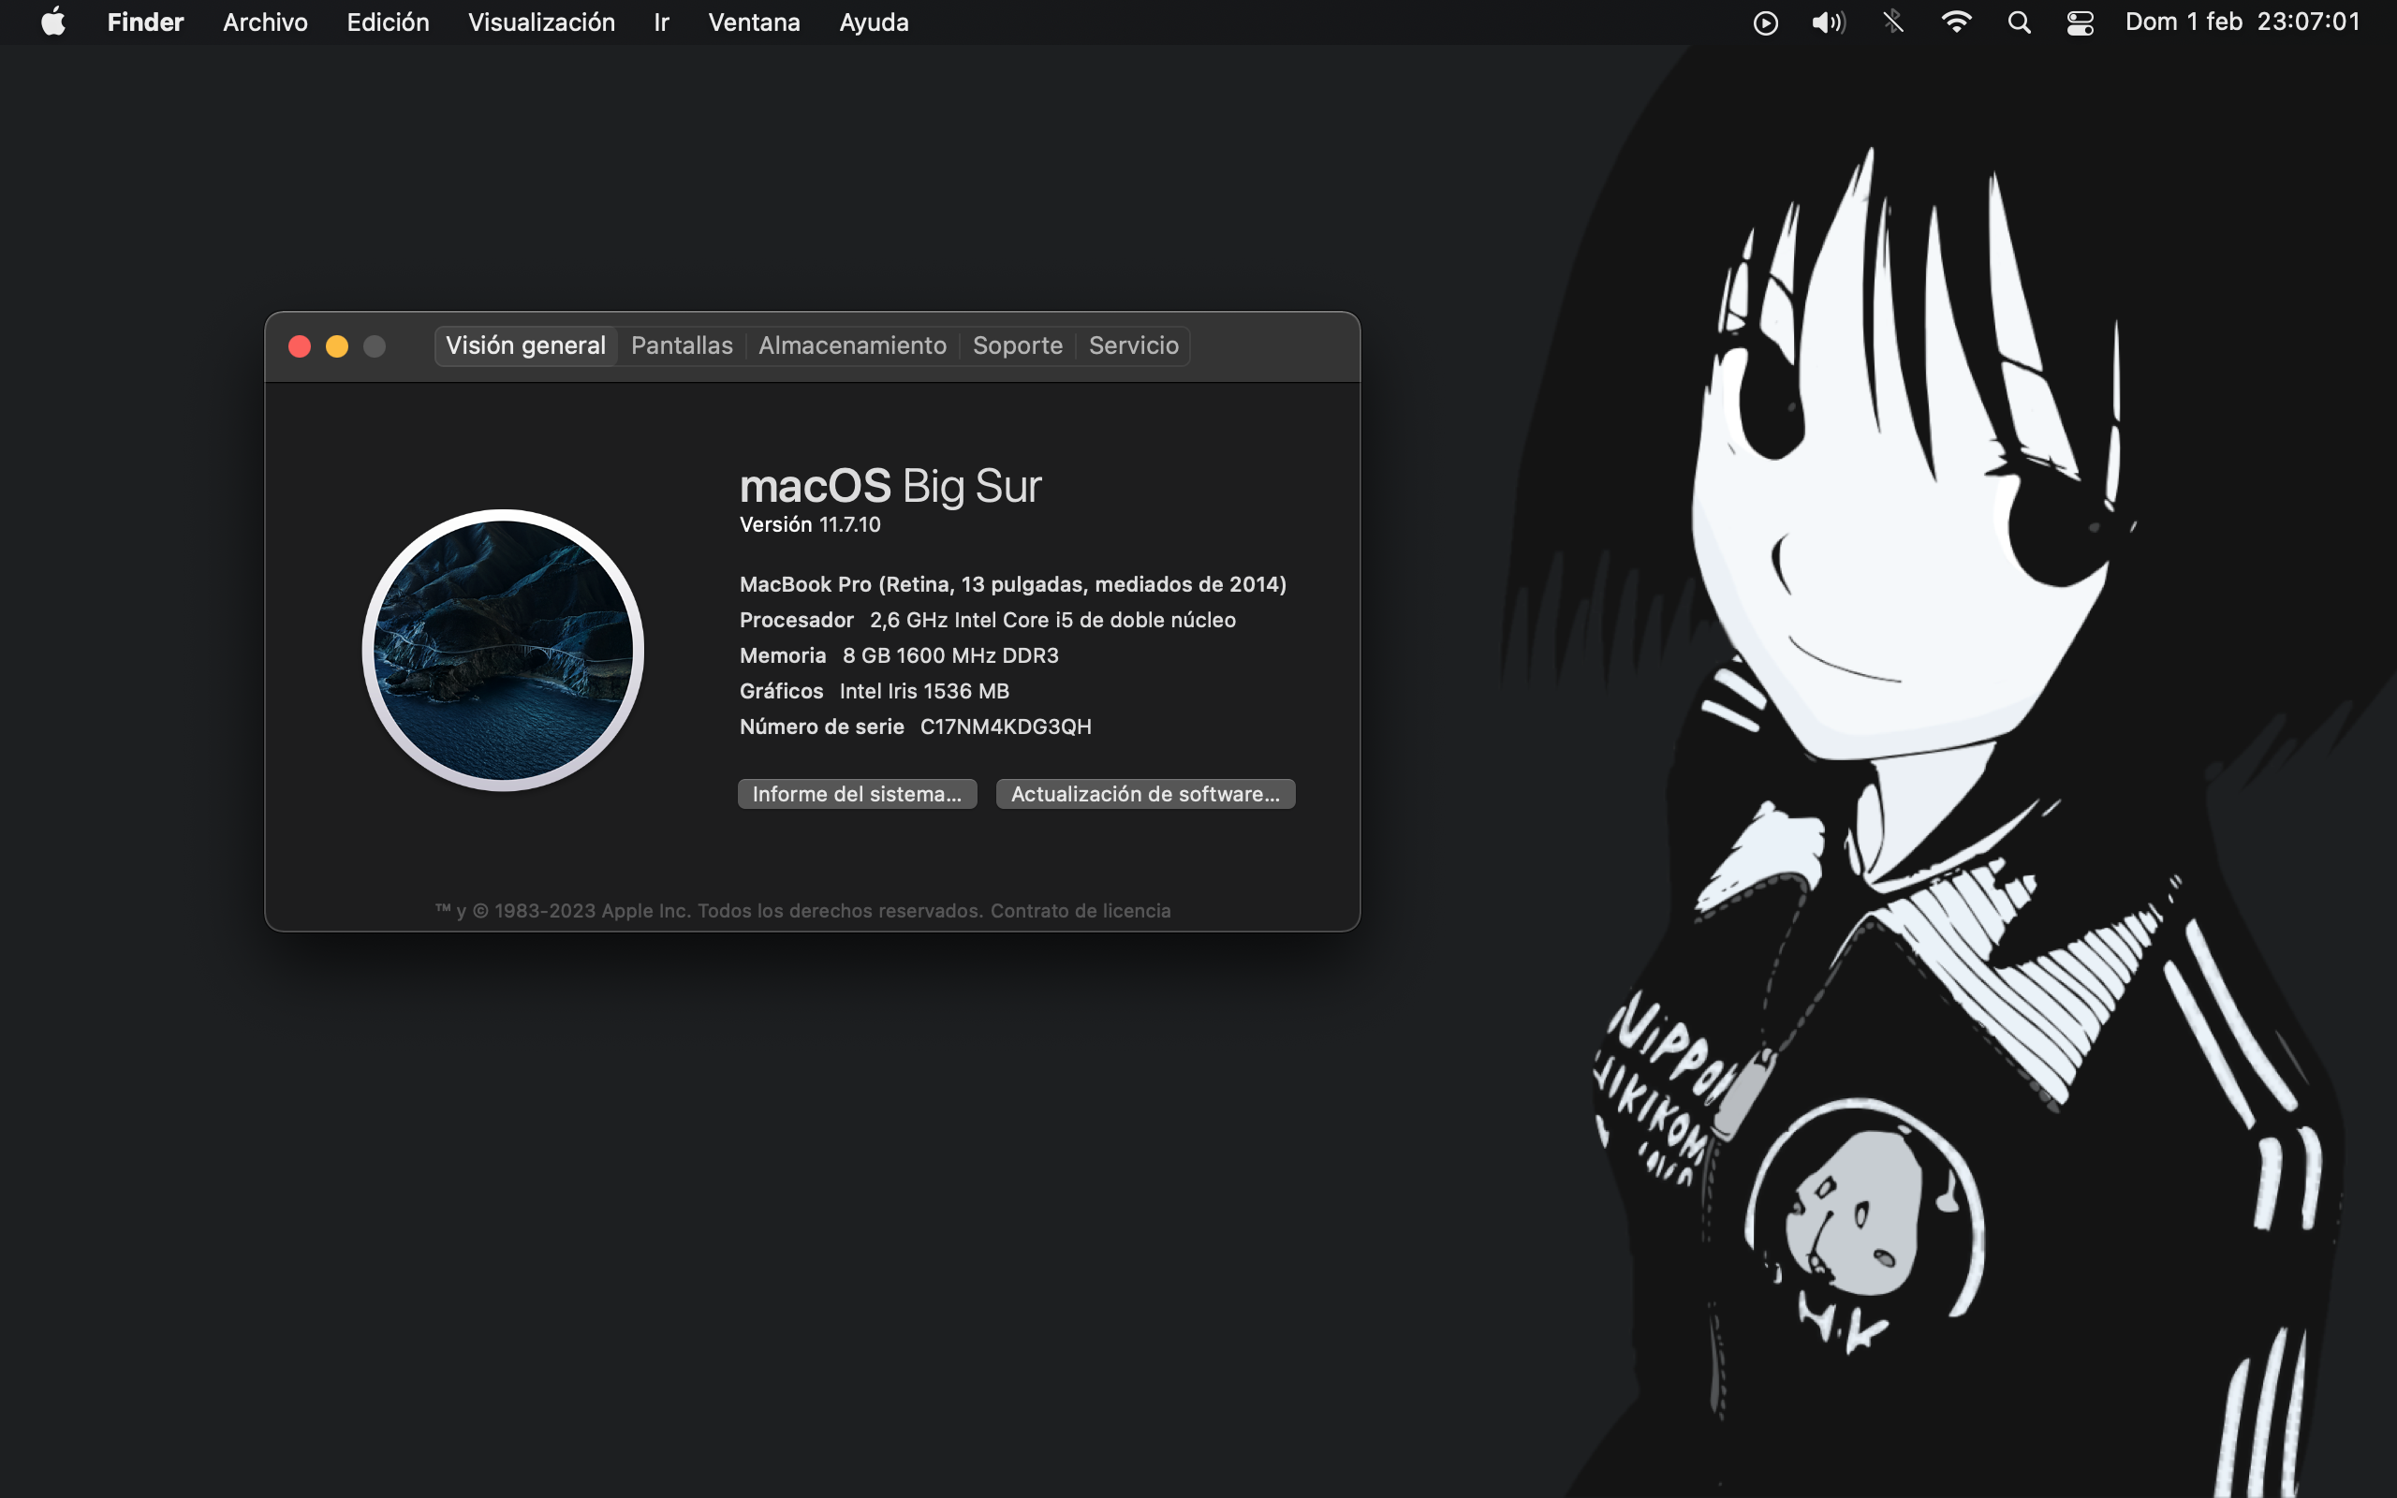Open the Apple menu
The image size is (2397, 1498).
coord(53,22)
